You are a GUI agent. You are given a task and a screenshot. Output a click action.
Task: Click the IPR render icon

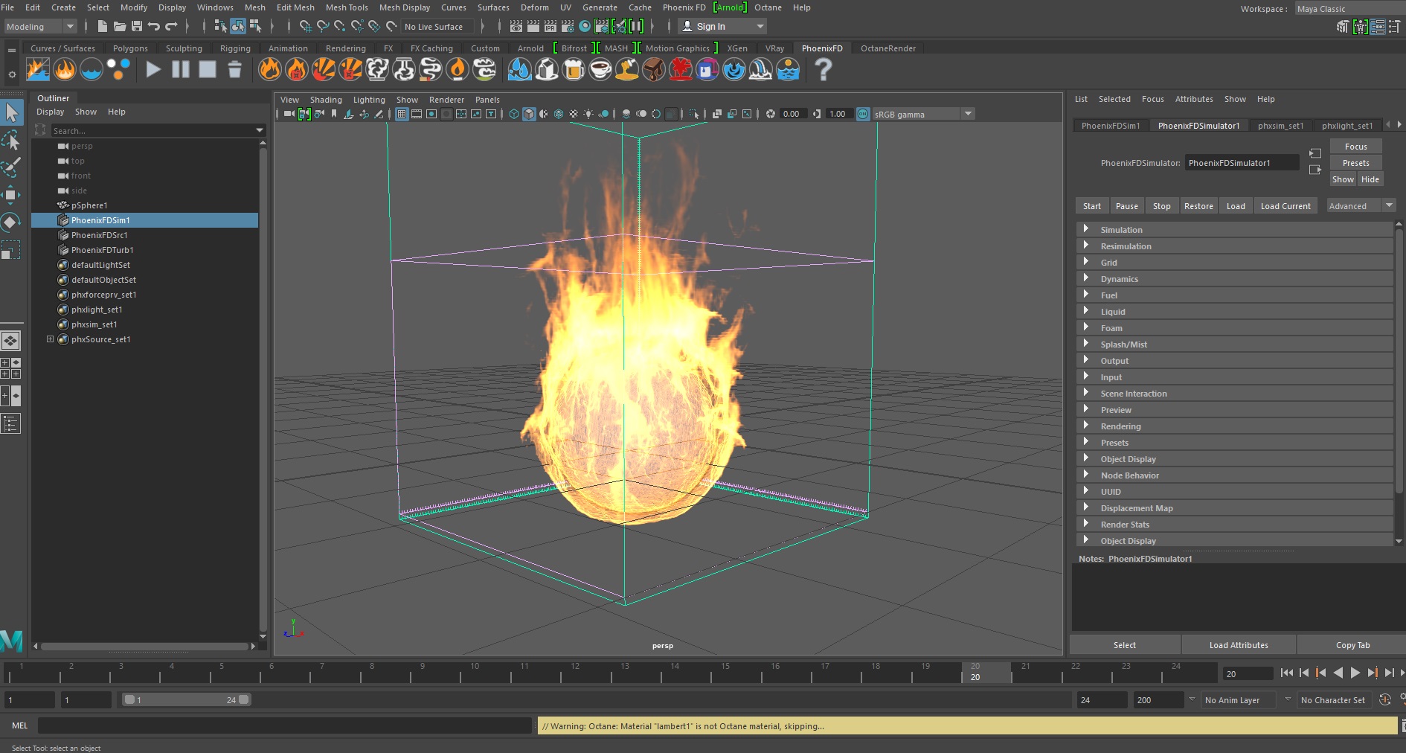pyautogui.click(x=550, y=27)
